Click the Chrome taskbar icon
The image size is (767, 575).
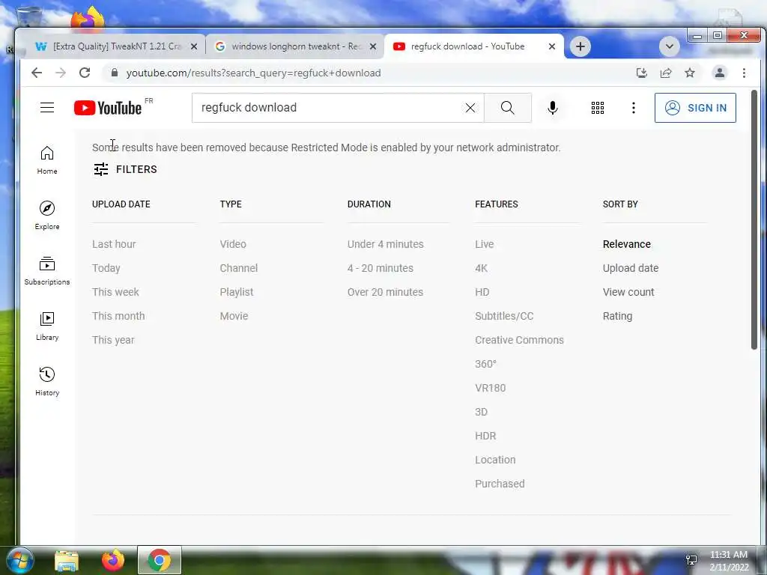click(160, 560)
